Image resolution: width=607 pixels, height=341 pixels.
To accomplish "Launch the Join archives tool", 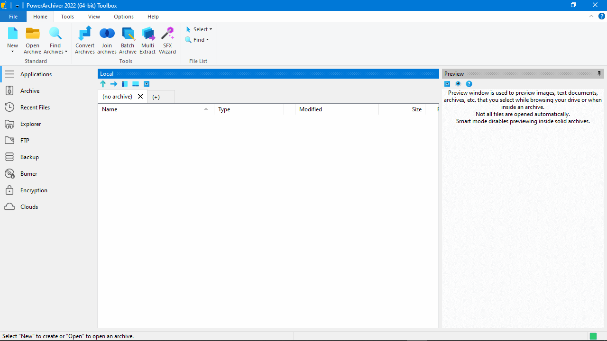I will pyautogui.click(x=107, y=40).
